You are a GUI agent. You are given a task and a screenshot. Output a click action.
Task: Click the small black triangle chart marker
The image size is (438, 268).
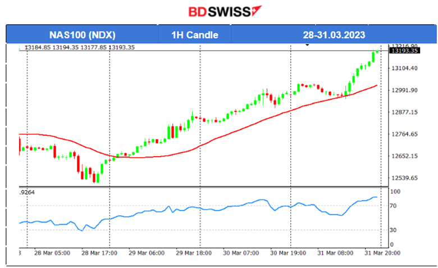click(307, 45)
